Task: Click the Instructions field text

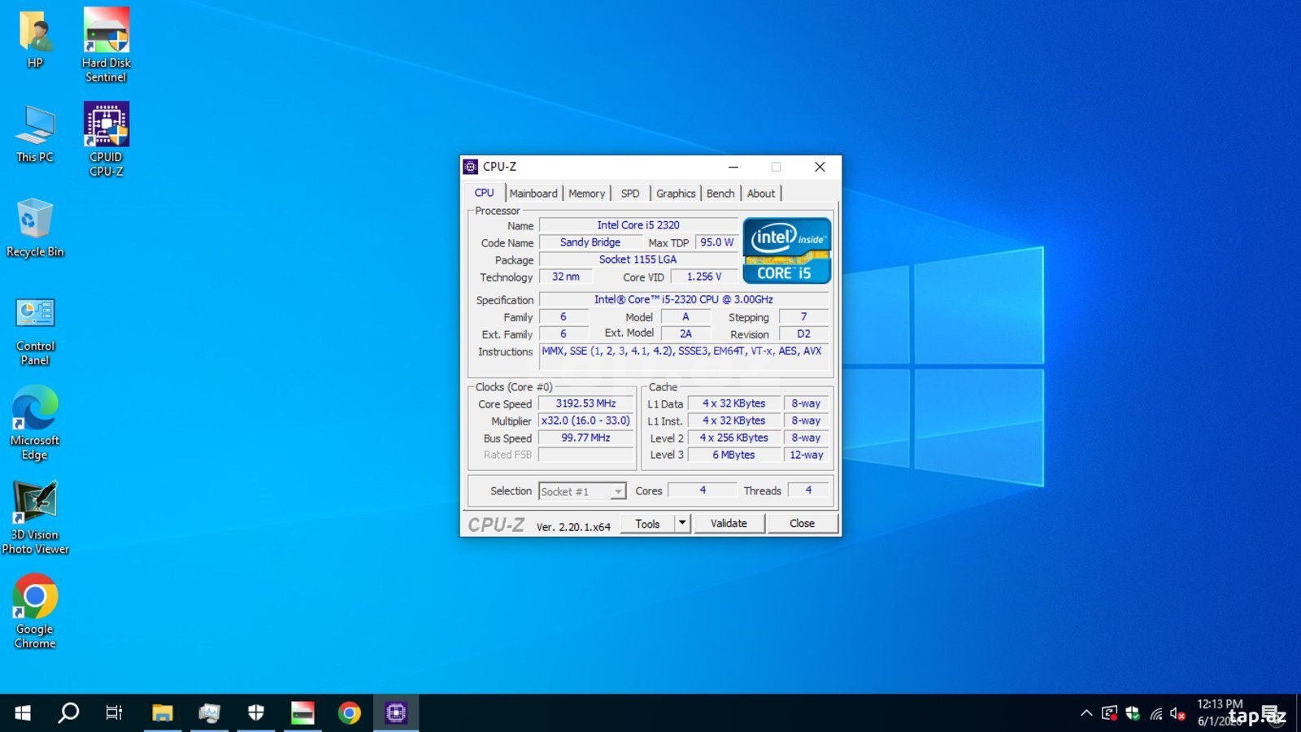Action: click(684, 357)
